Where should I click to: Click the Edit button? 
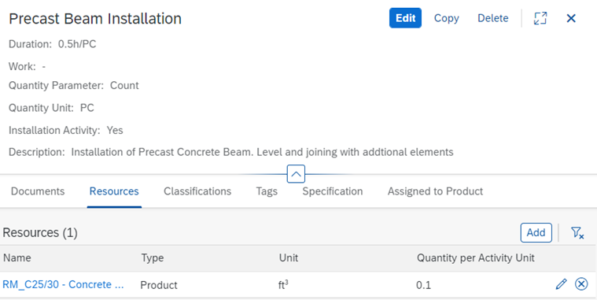pyautogui.click(x=405, y=18)
